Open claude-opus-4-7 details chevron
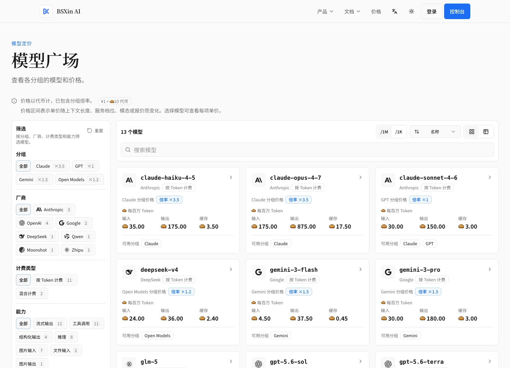The image size is (510, 368). [361, 177]
